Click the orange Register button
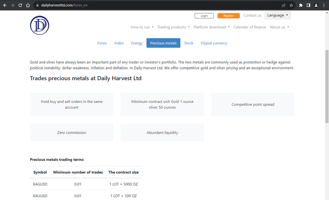This screenshot has height=200, width=329. pos(229,16)
